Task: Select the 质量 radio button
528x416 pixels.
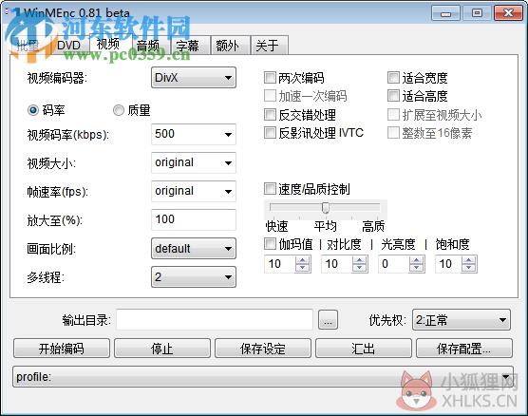Action: coord(118,110)
